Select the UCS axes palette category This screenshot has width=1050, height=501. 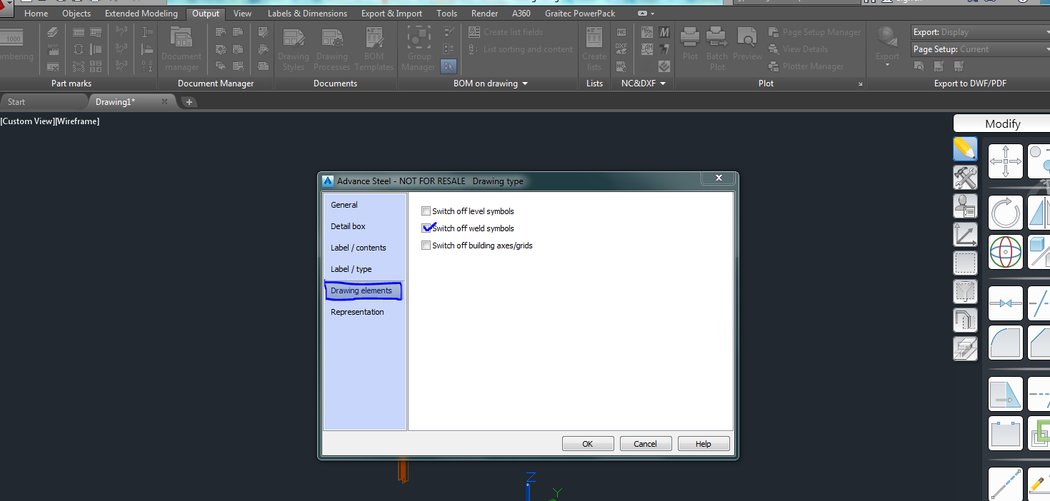(965, 234)
